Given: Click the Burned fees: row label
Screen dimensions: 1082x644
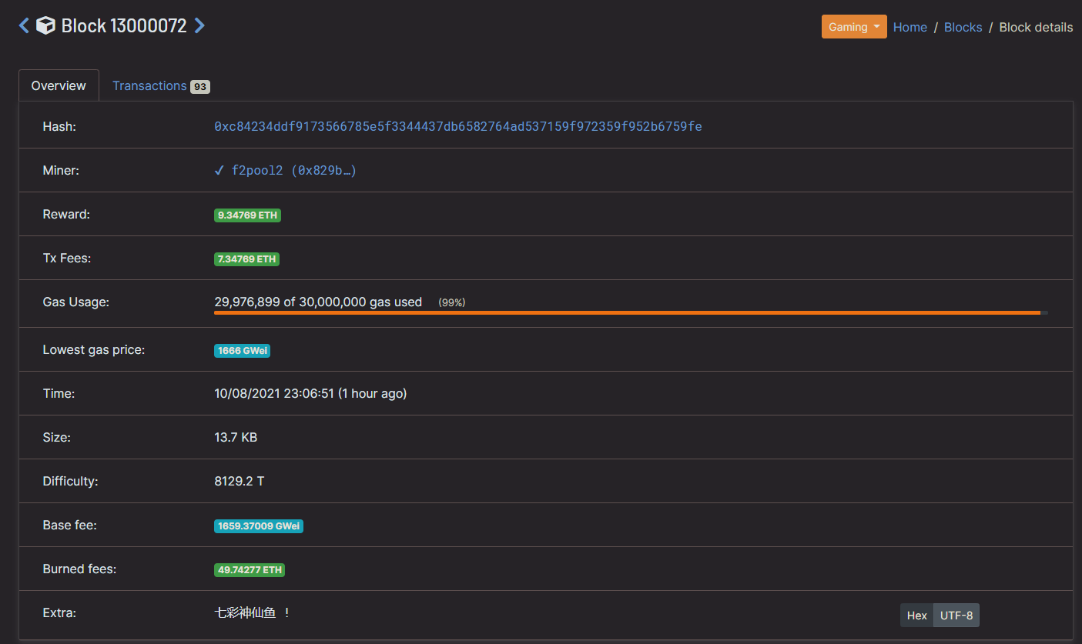Looking at the screenshot, I should click(79, 569).
